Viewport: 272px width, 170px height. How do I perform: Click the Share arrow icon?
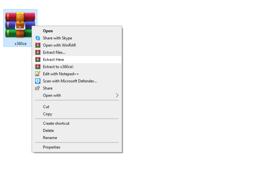point(37,88)
